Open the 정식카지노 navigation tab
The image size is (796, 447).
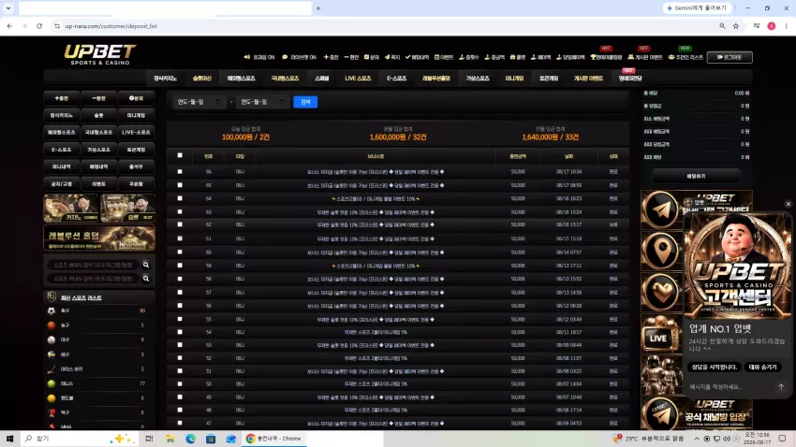(165, 79)
